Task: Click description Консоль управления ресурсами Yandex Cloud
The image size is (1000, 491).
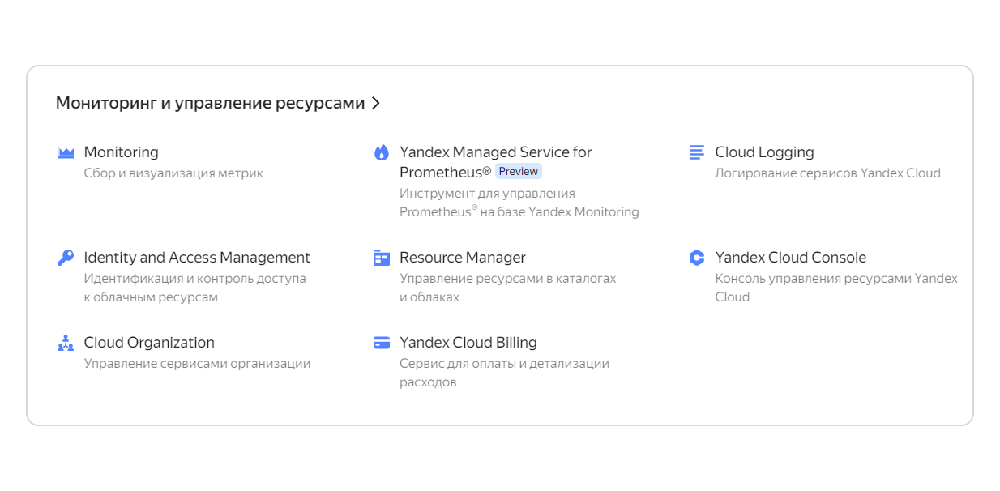Action: (836, 288)
